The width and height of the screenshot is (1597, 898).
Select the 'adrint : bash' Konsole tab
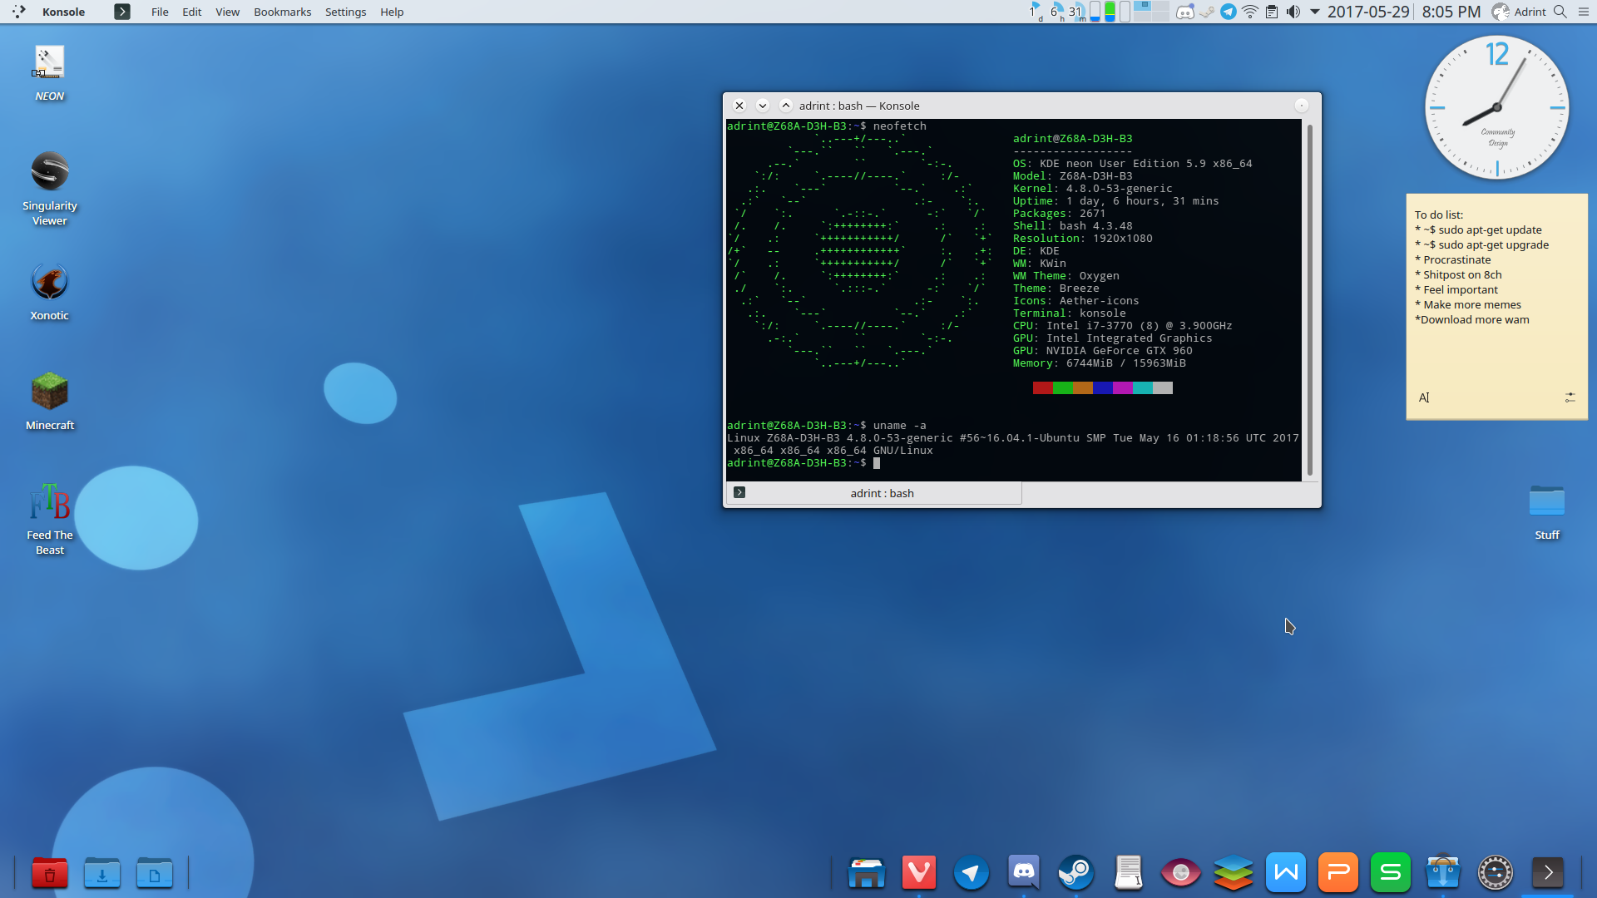tap(874, 493)
